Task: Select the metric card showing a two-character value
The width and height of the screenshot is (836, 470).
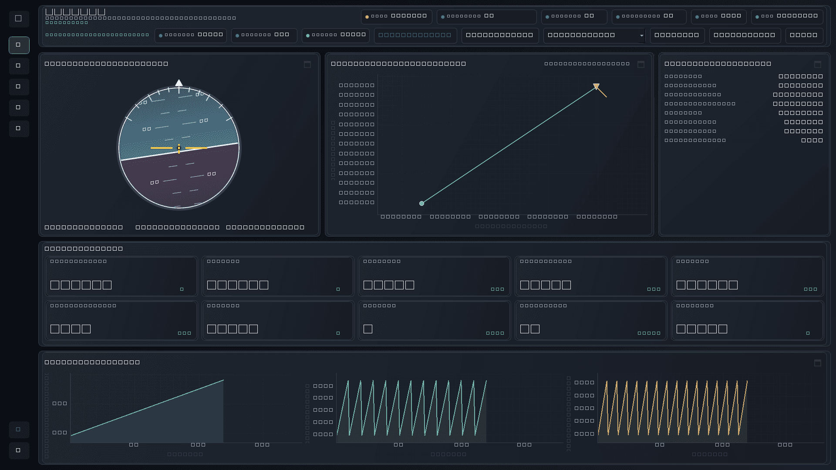Action: tap(591, 321)
